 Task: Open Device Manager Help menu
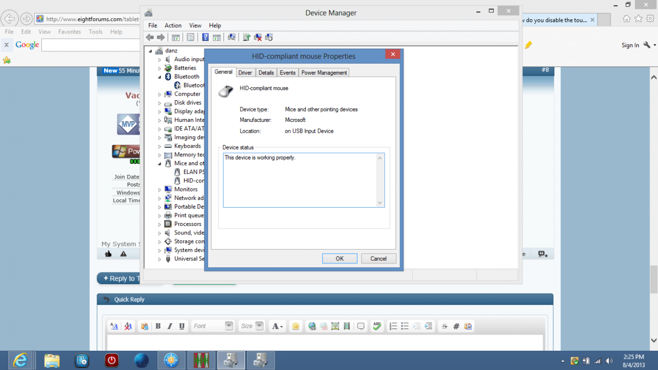pos(215,25)
